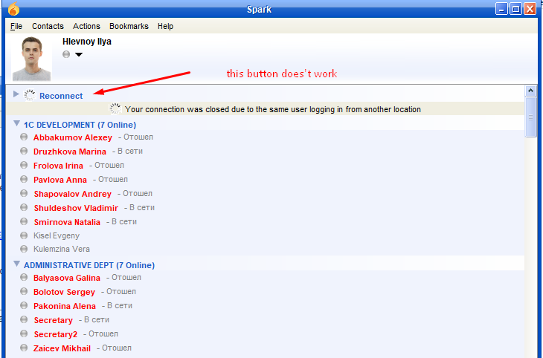543x358 pixels.
Task: Click status icon beside Frolova Irina
Action: pyautogui.click(x=24, y=165)
